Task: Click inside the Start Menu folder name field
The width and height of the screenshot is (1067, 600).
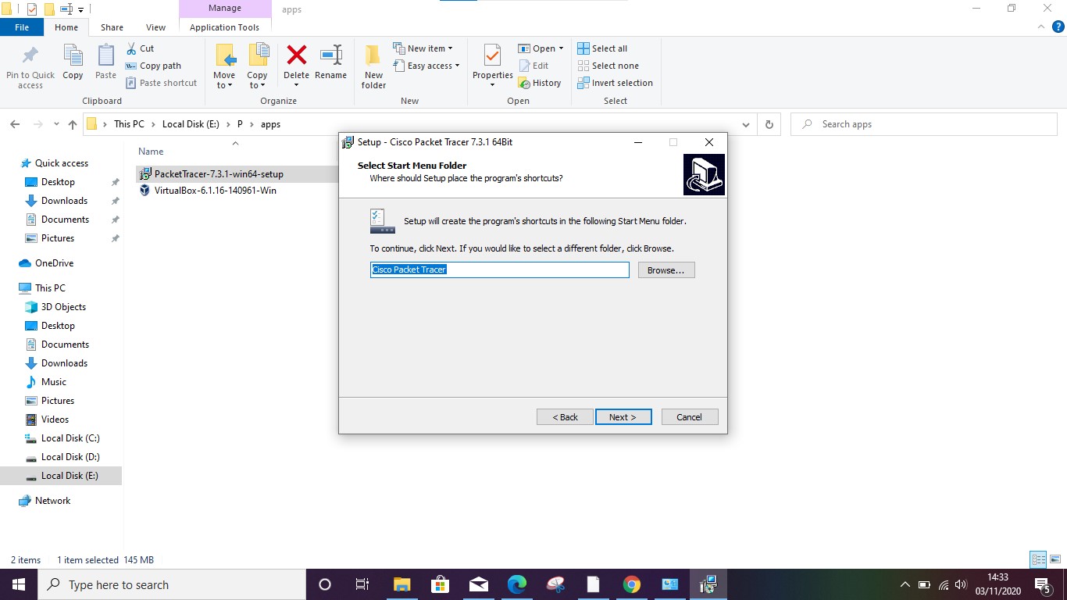Action: (x=499, y=269)
